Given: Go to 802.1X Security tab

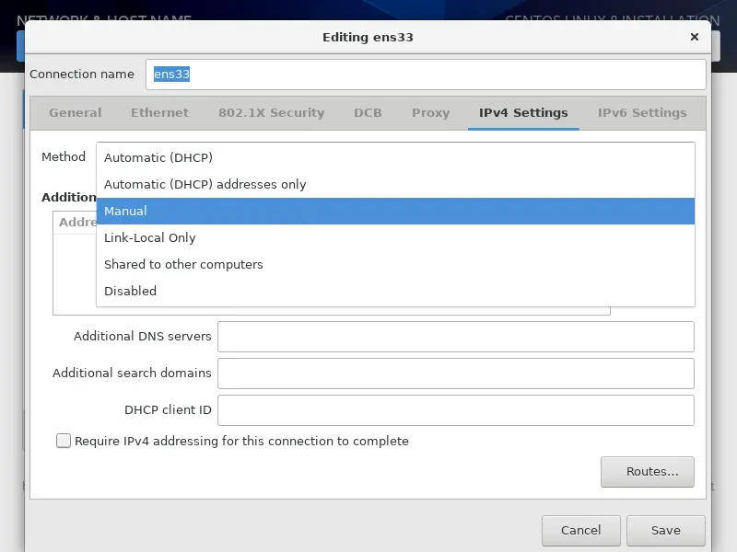Looking at the screenshot, I should pos(271,112).
